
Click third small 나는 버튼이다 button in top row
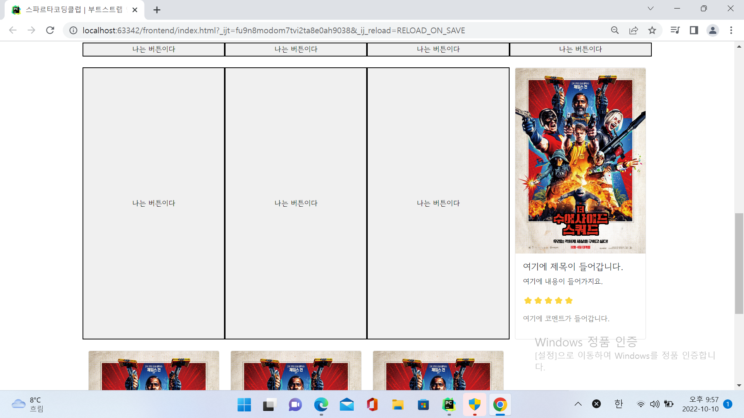(x=438, y=49)
